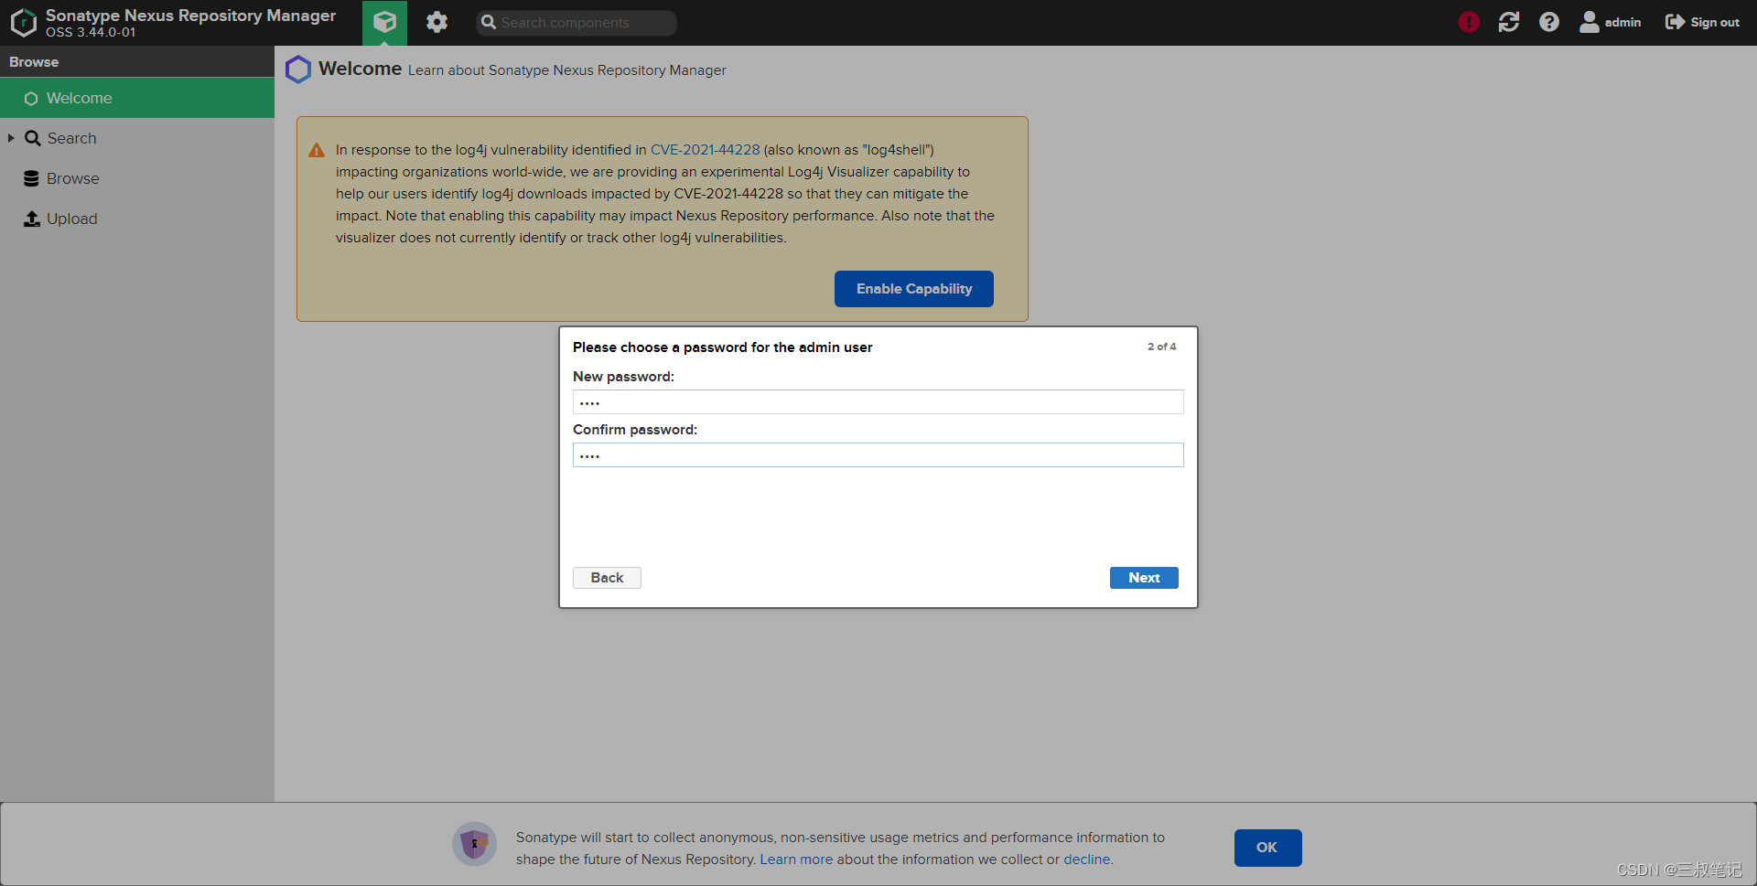1757x886 pixels.
Task: Click the "OSS 3.44.0-01" version text
Action: click(91, 32)
